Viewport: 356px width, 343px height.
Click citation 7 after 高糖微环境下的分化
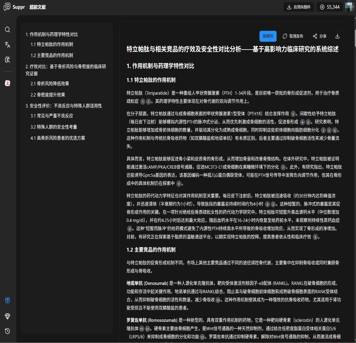283,167
